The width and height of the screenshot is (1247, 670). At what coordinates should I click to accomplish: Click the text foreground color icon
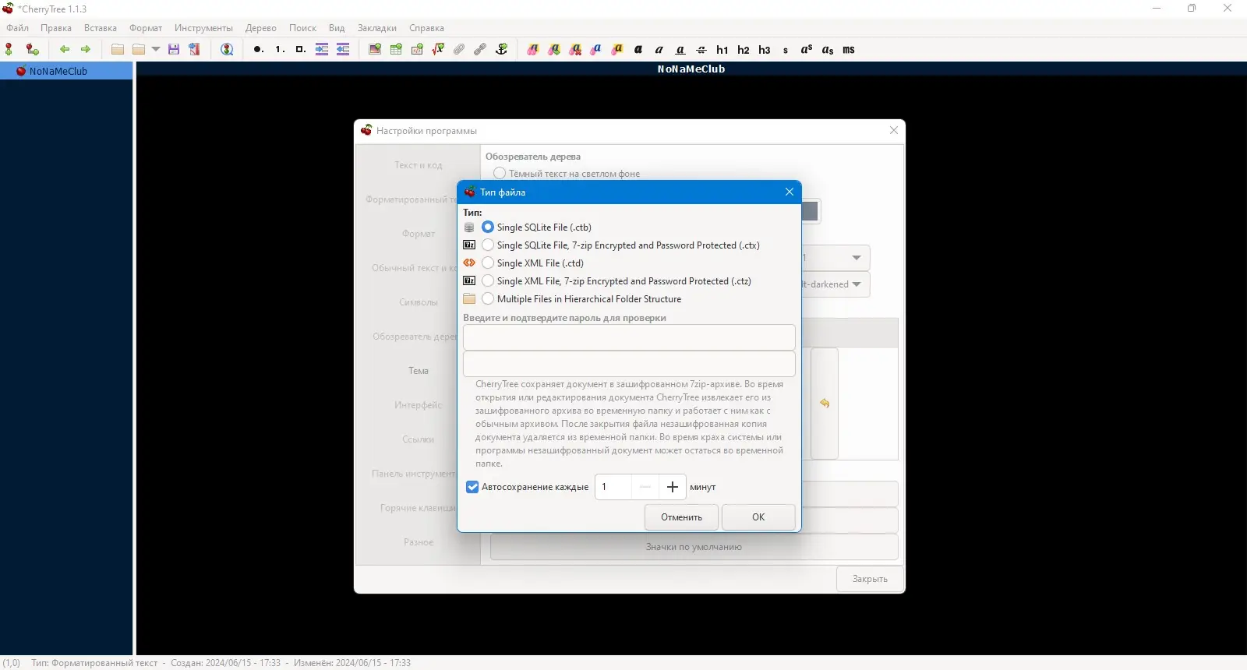(596, 49)
